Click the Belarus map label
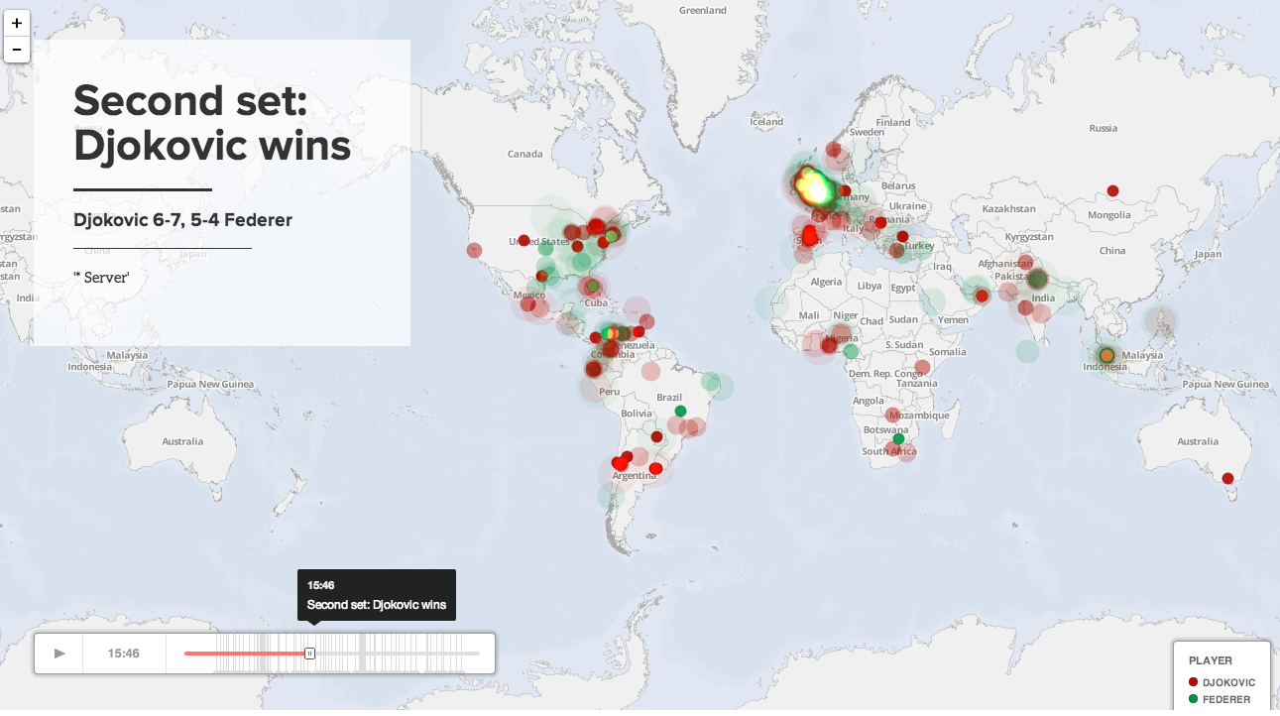 [898, 185]
